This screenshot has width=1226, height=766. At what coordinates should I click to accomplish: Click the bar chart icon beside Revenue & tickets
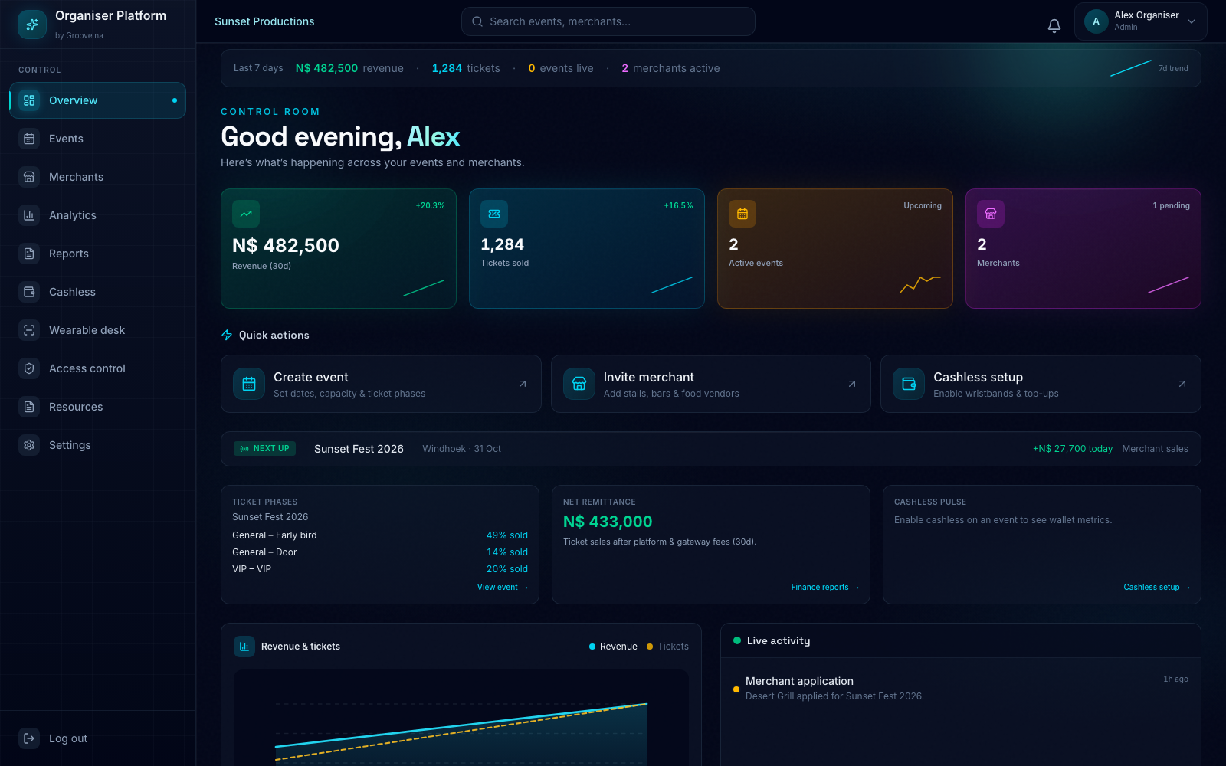(244, 647)
